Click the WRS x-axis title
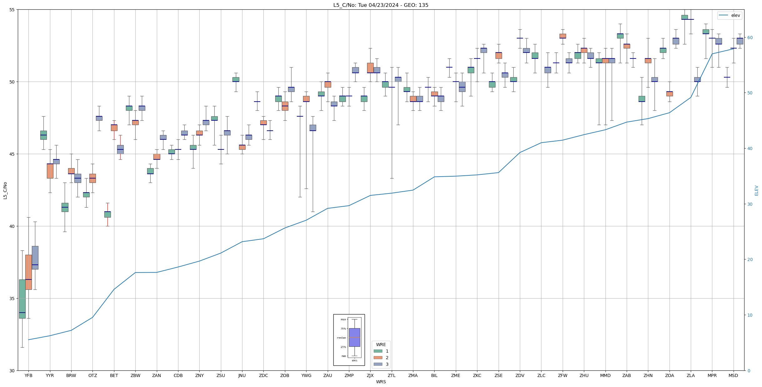Screen dimensions: 762x387 pos(381,382)
